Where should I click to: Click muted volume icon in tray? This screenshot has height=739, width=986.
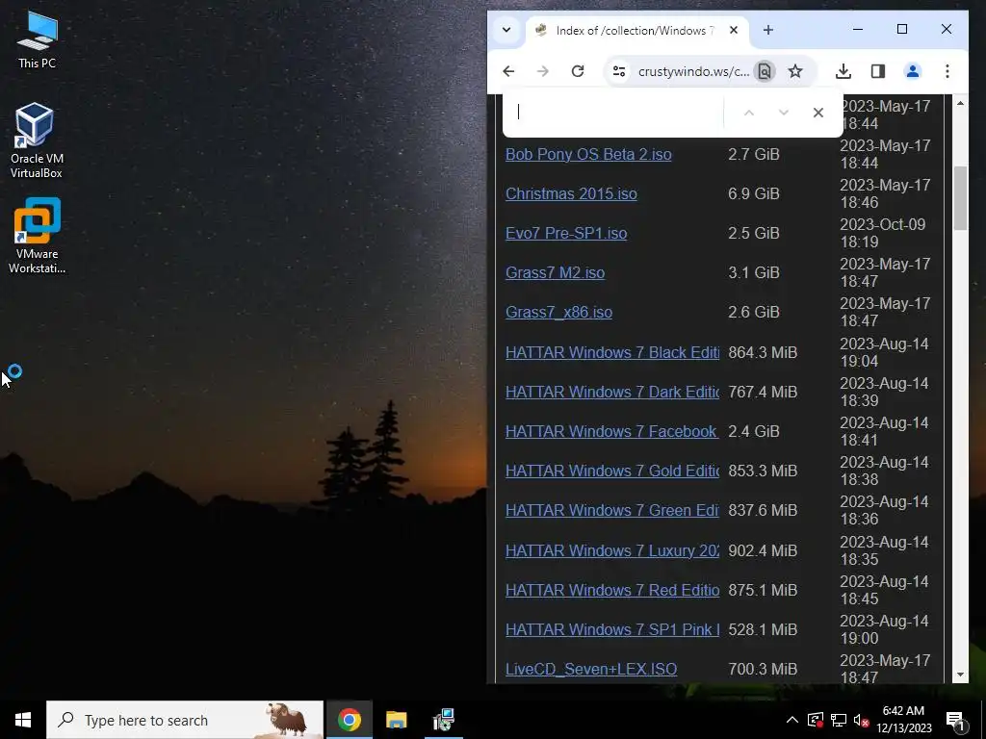click(861, 720)
